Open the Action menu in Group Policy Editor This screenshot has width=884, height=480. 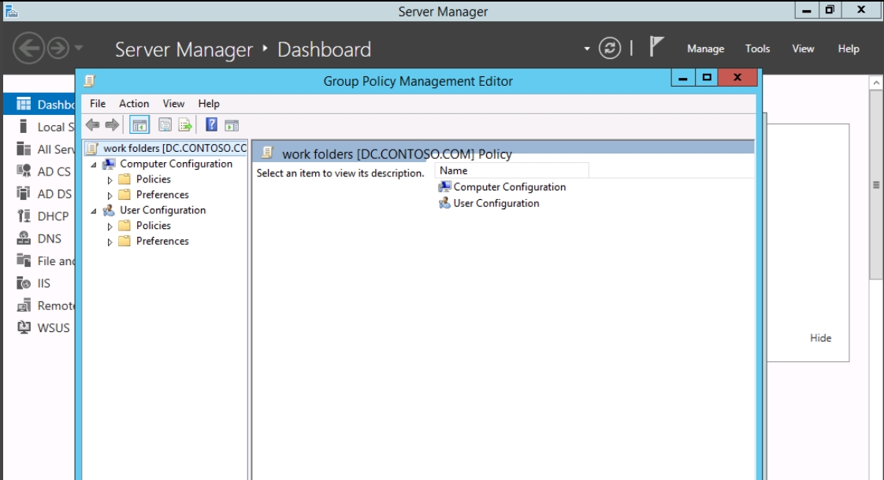coord(134,104)
